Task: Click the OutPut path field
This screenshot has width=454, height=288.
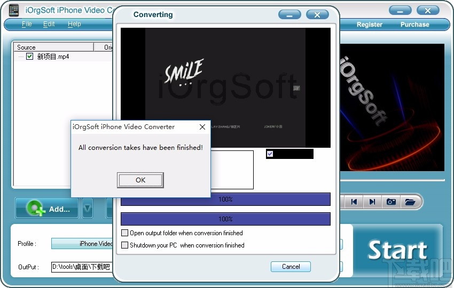Action: point(82,267)
